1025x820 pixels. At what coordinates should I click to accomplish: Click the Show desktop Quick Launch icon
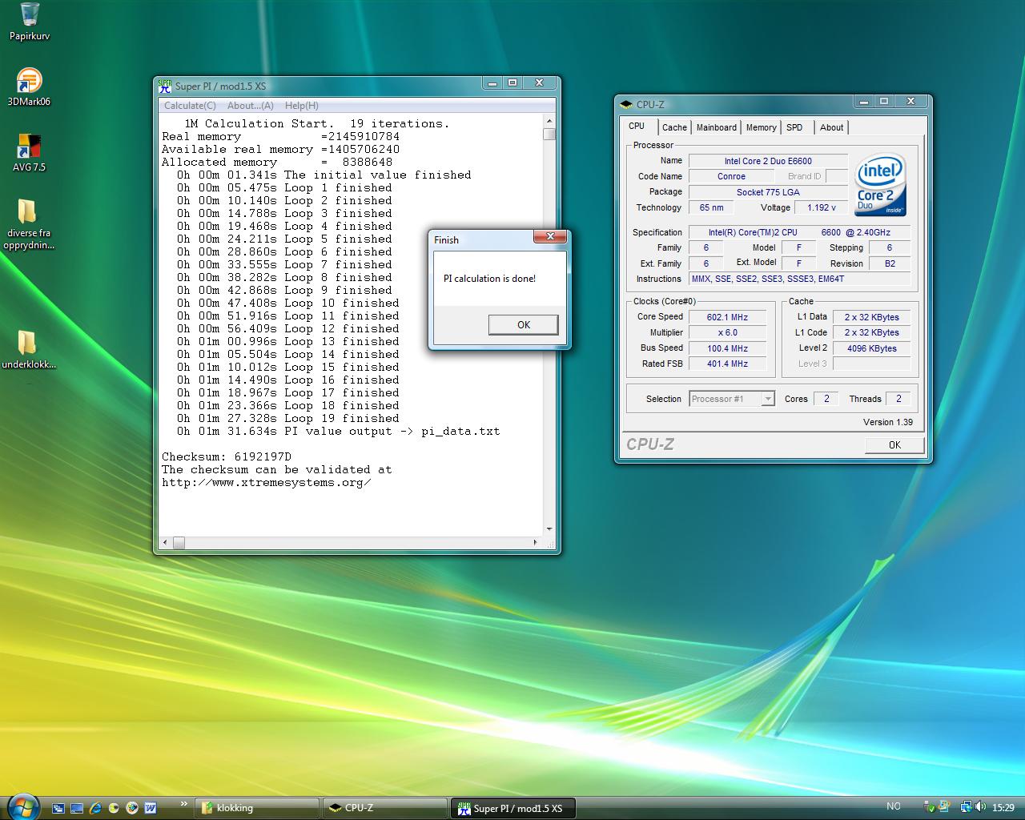(x=77, y=808)
